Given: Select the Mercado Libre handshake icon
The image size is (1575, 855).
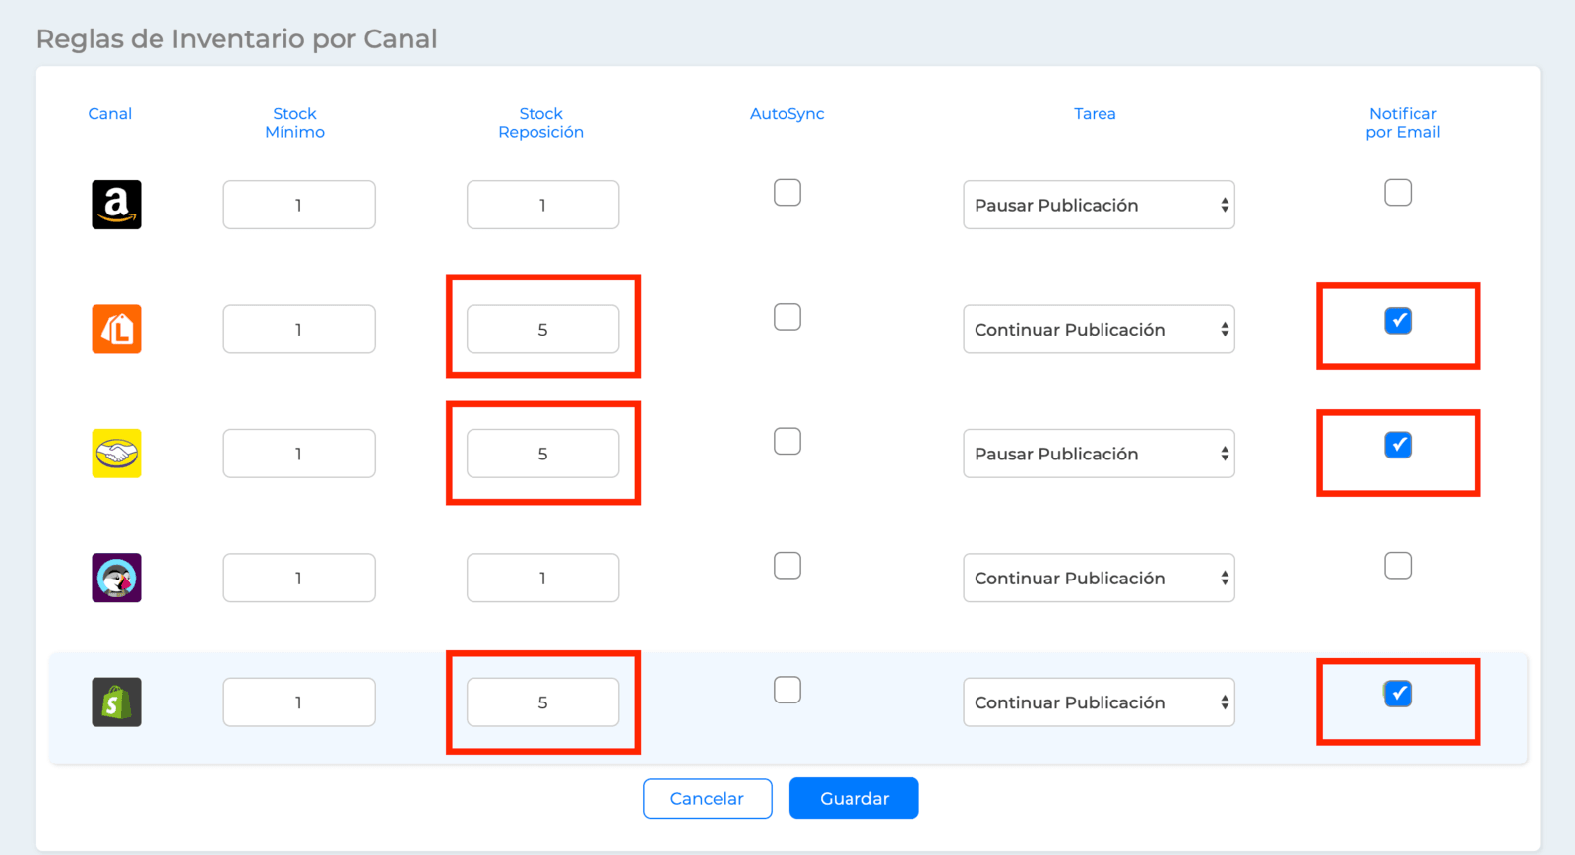Looking at the screenshot, I should point(116,454).
